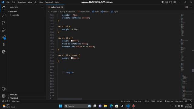Open Microsoft Edge from taskbar
Viewport: 194px width, 109px height.
[x=111, y=106]
